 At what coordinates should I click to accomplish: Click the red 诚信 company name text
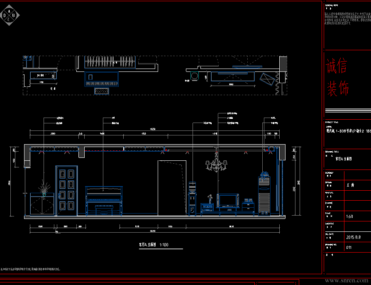tap(337, 65)
